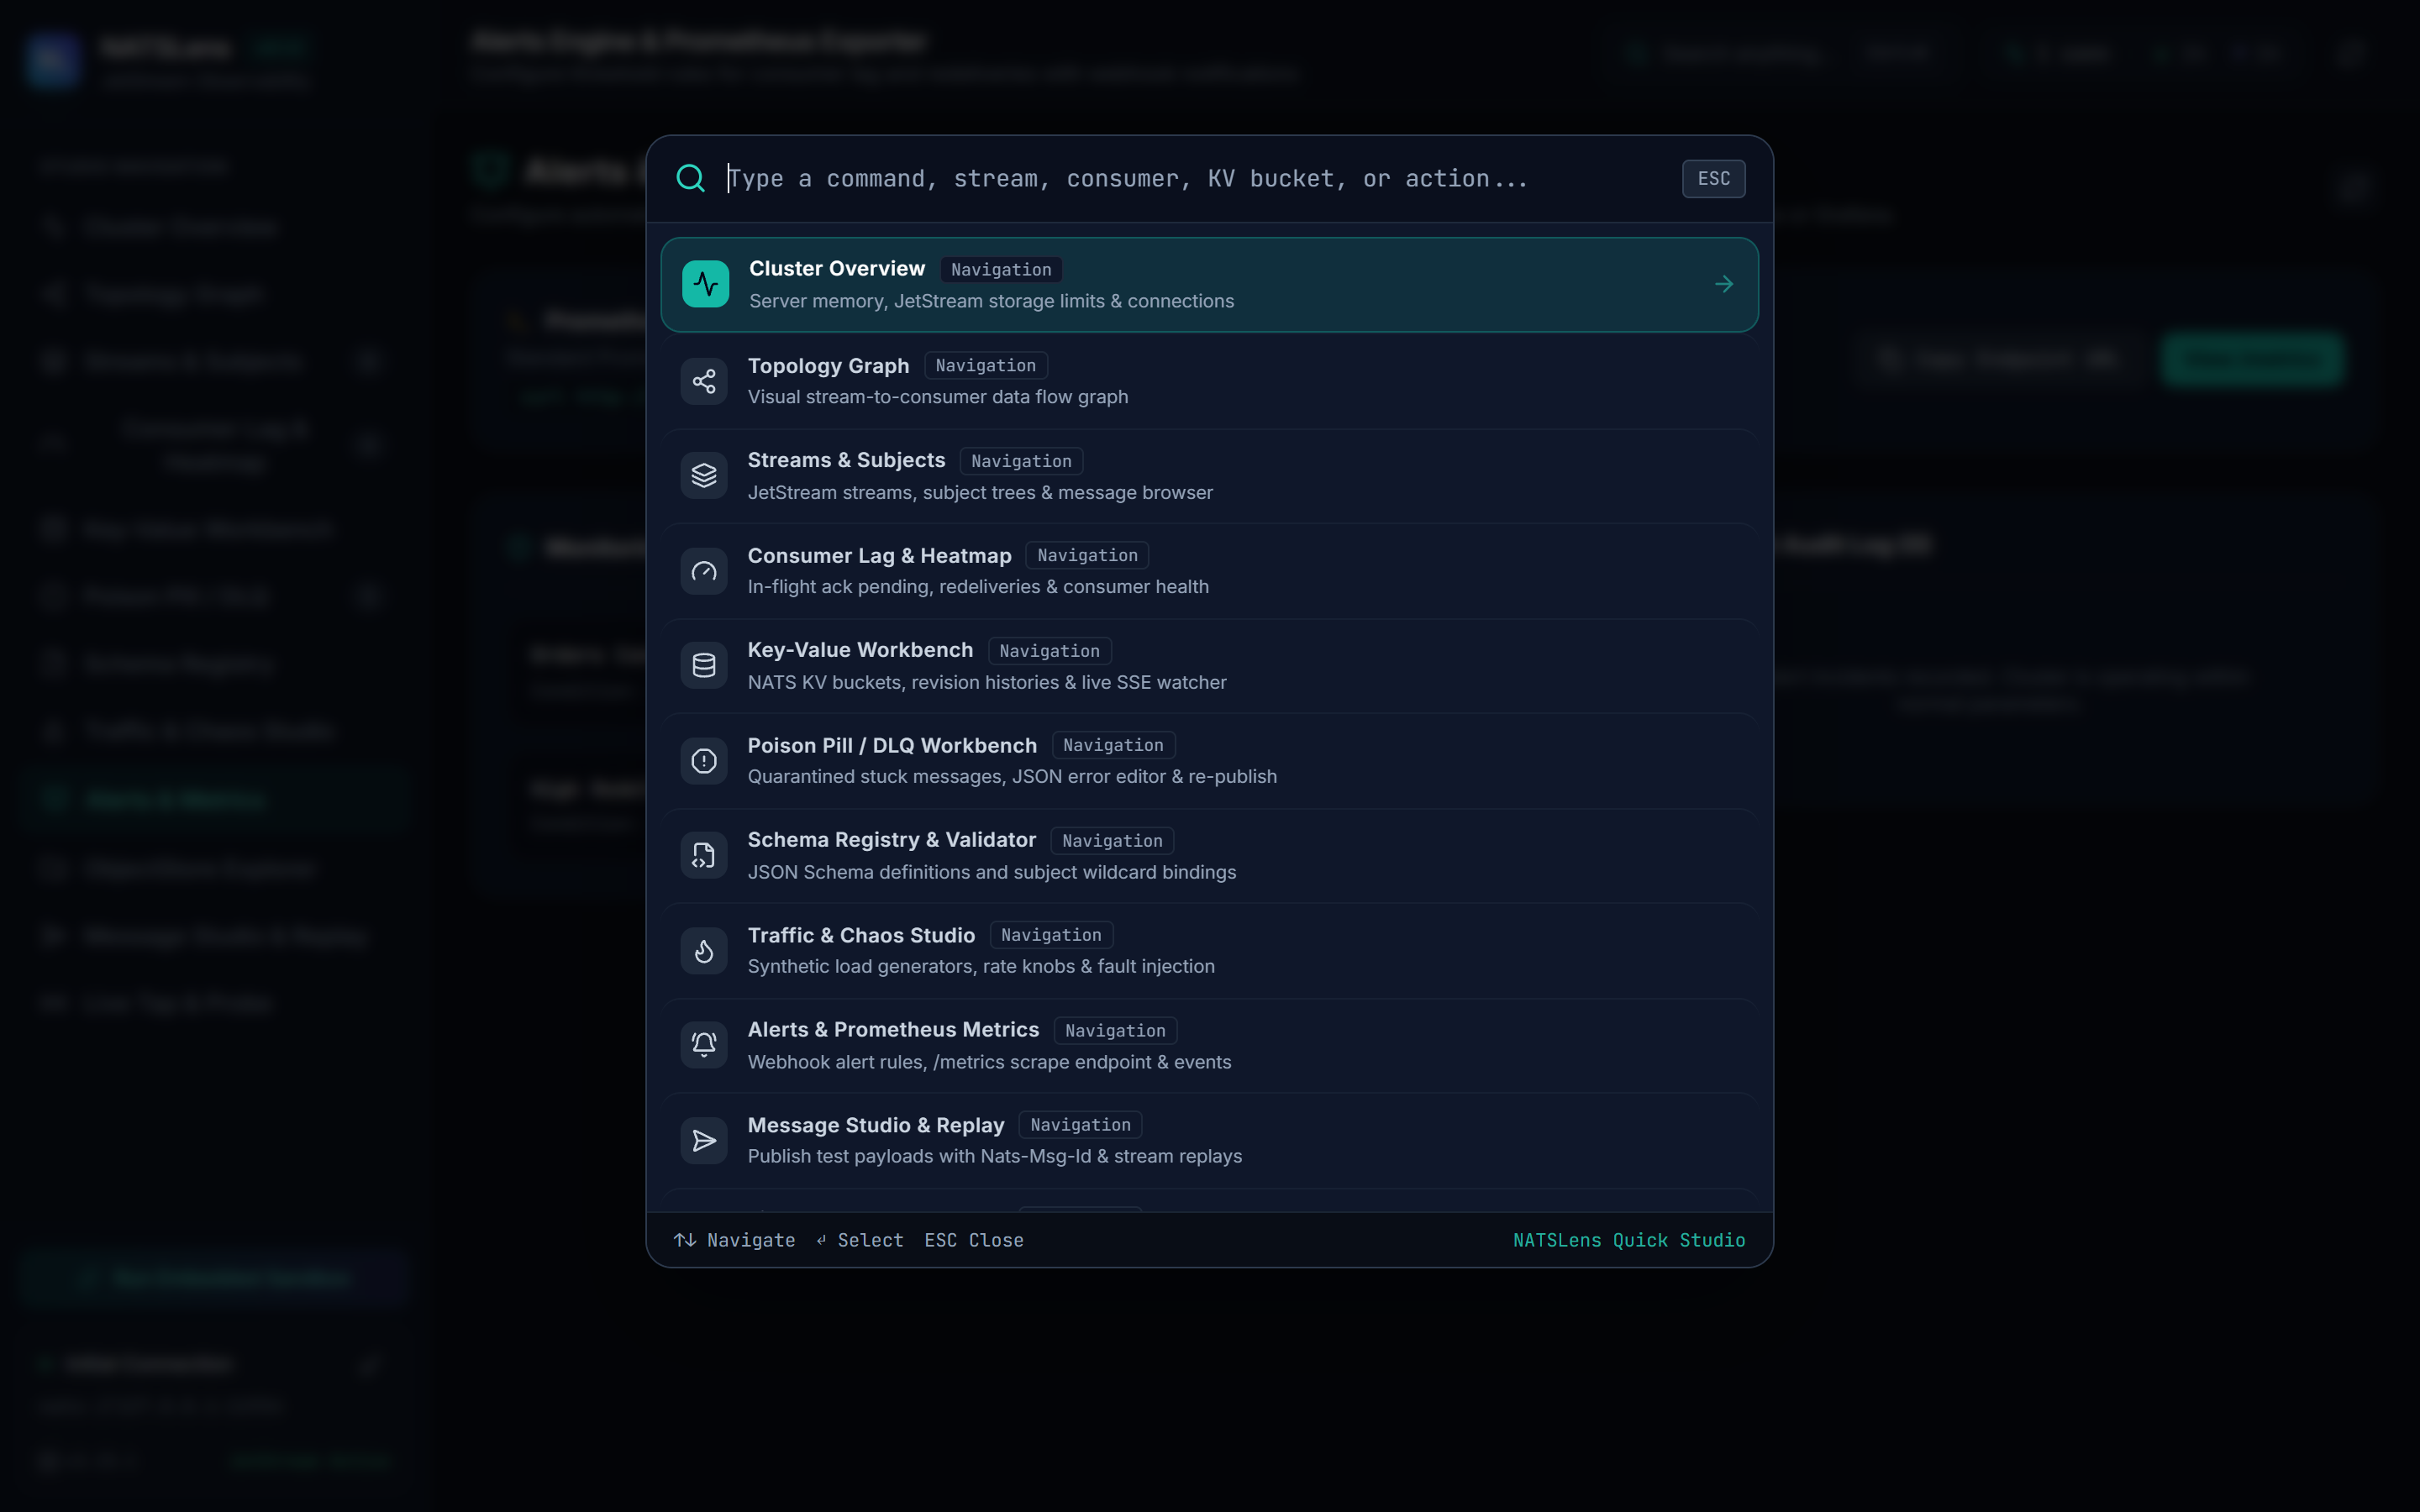Open Schema Registry & Validator
The width and height of the screenshot is (2420, 1512).
pyautogui.click(x=1209, y=855)
